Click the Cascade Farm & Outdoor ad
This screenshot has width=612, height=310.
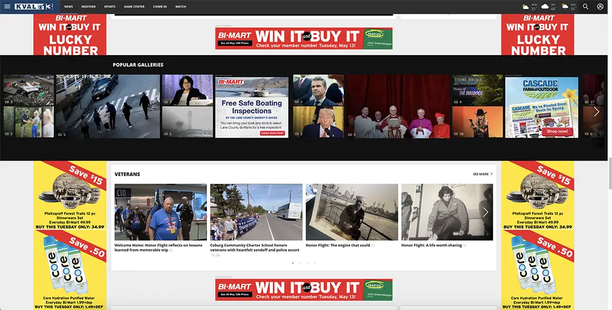point(542,107)
